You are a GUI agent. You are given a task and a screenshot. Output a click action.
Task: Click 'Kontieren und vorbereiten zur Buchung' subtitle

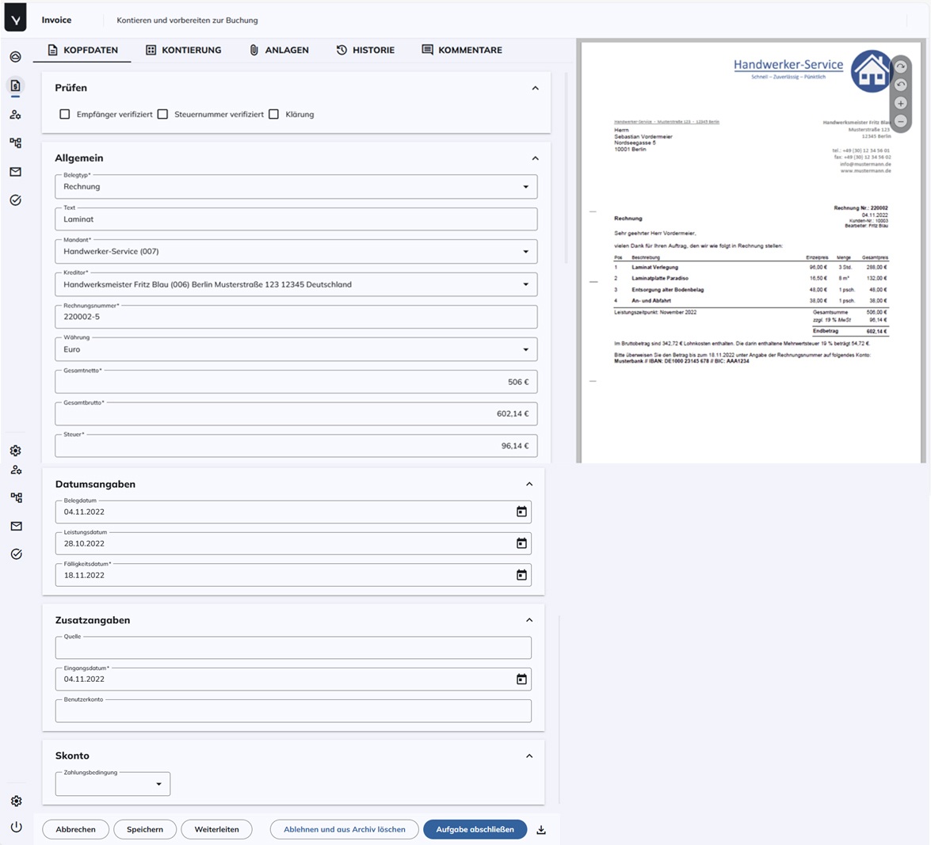click(187, 20)
